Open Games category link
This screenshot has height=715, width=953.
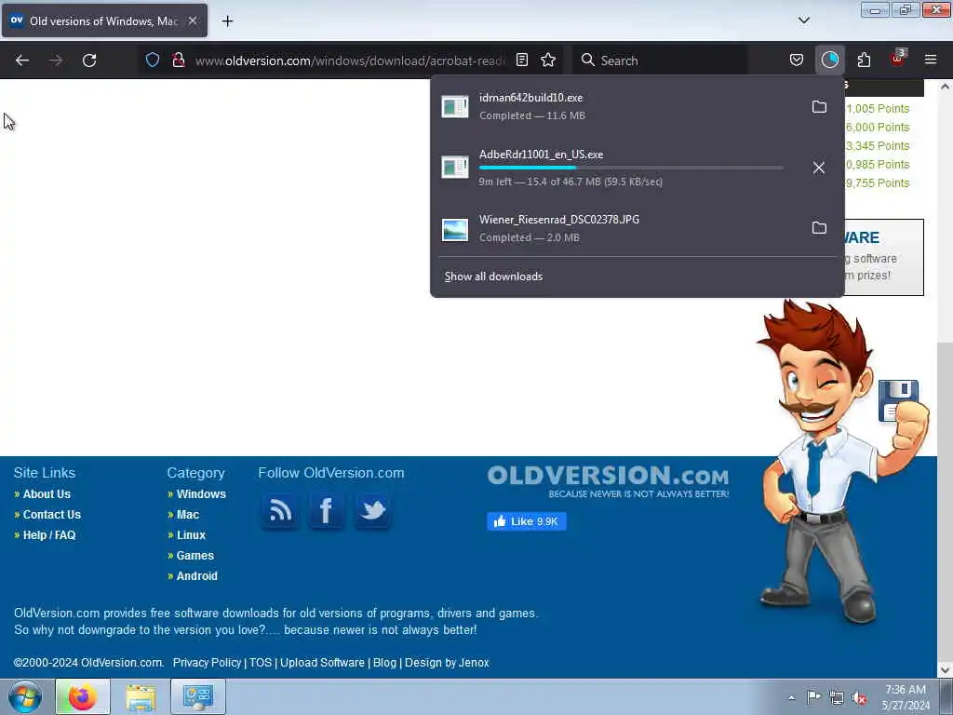(x=195, y=556)
